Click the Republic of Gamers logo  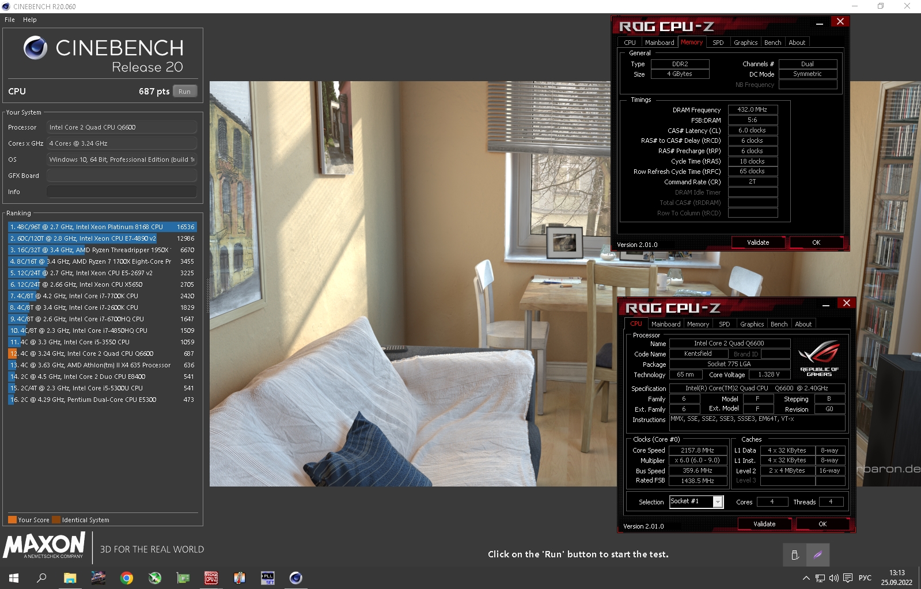(x=819, y=359)
